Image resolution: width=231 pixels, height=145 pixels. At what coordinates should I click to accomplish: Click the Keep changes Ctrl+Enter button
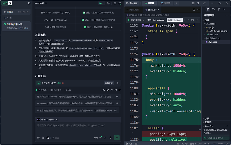175,20
